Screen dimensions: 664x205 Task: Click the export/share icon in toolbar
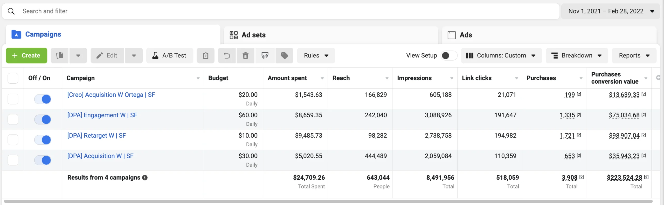pyautogui.click(x=265, y=55)
